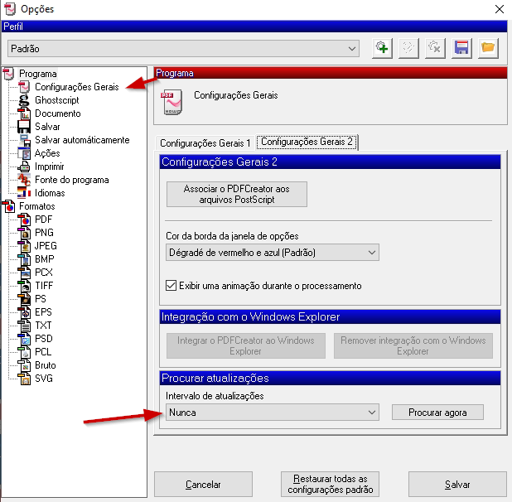Open the Padrão profile dropdown
The image size is (512, 502).
(x=183, y=49)
